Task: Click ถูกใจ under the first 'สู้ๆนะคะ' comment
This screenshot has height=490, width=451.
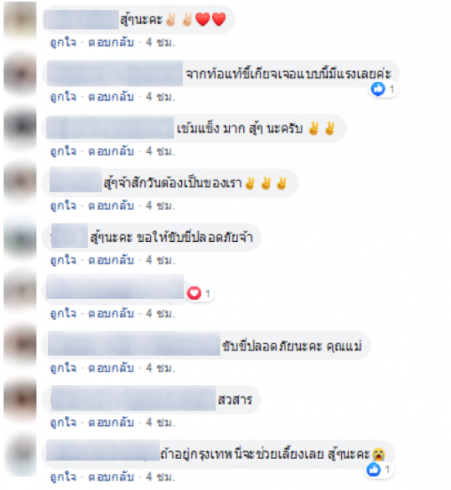Action: click(x=63, y=42)
